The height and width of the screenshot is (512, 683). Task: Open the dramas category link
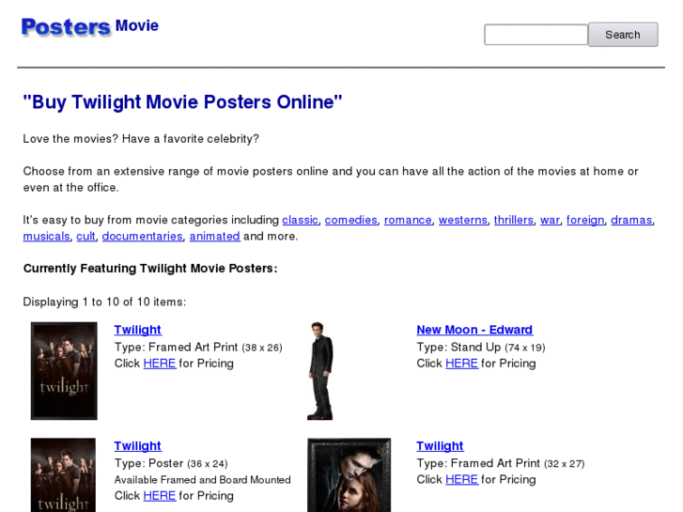point(631,220)
